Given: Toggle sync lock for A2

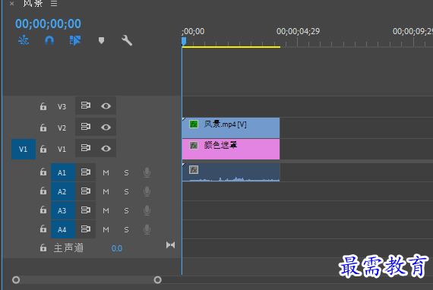Looking at the screenshot, I should [86, 191].
